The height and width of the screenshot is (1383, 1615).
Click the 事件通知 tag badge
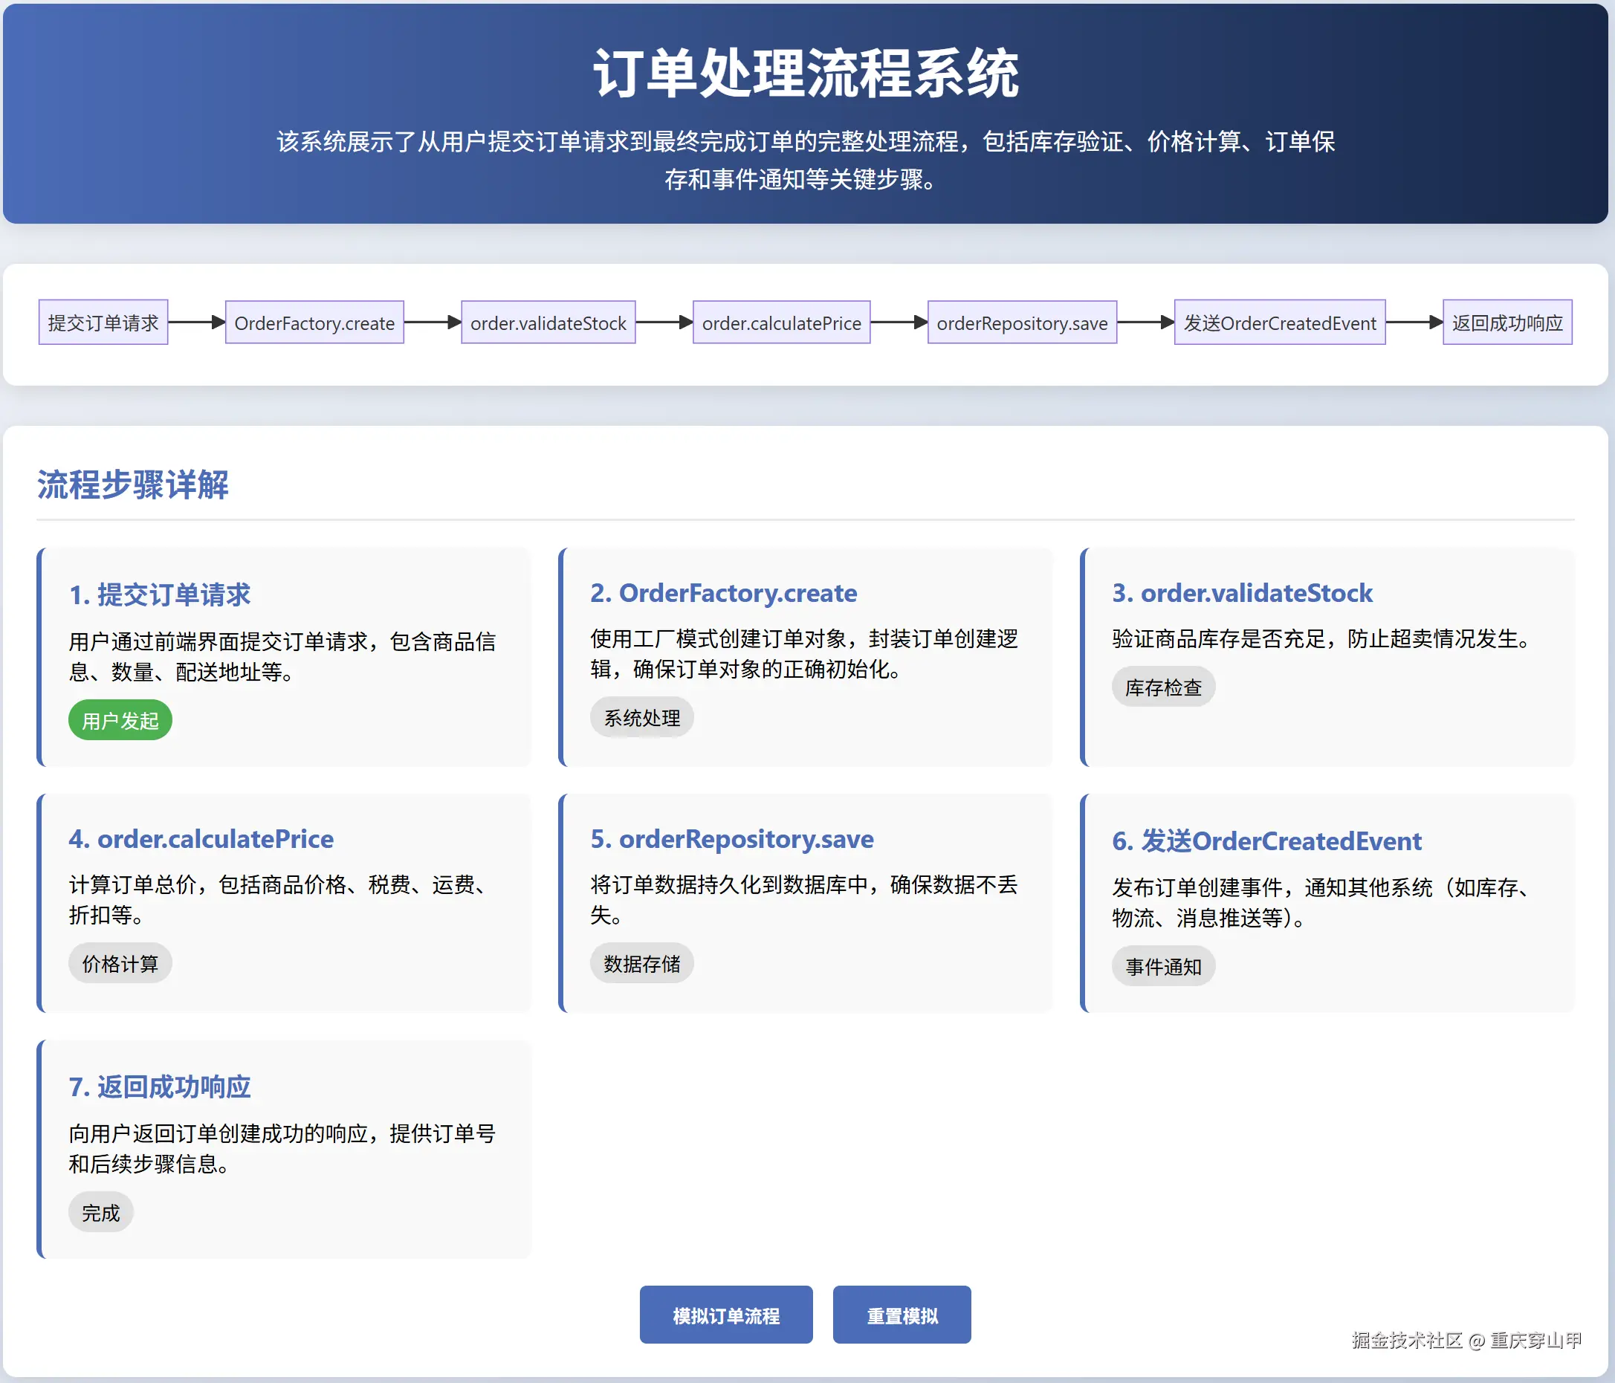pos(1163,967)
